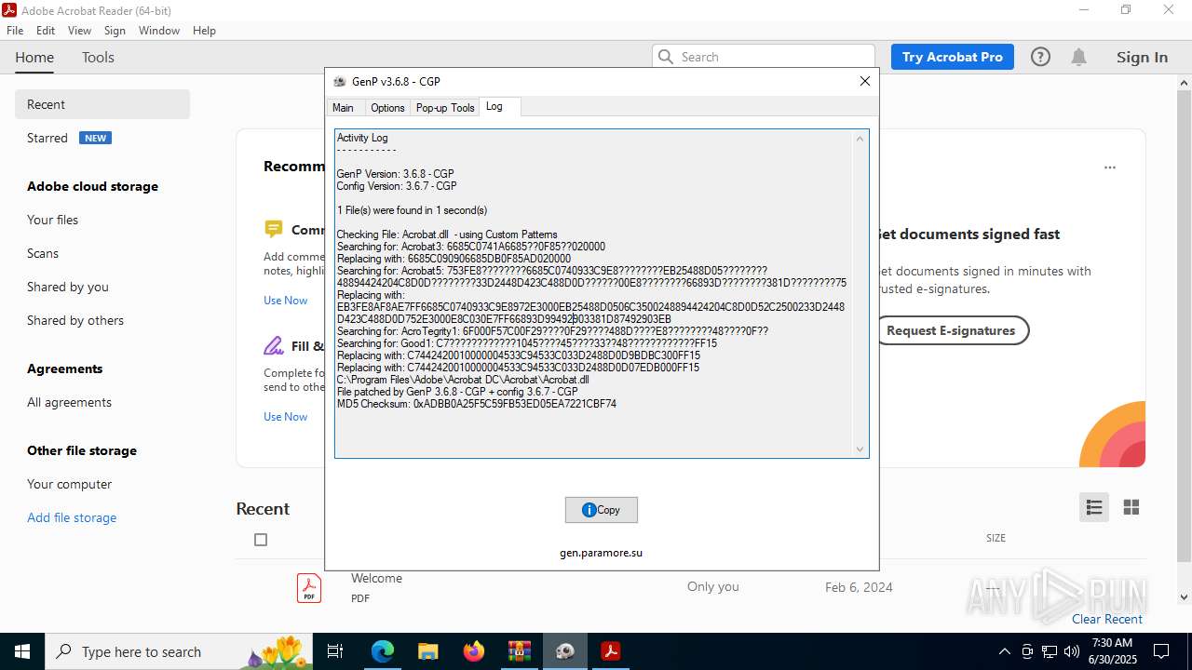Click the Welcome PDF file icon
Screen dimensions: 1192x670
309,588
